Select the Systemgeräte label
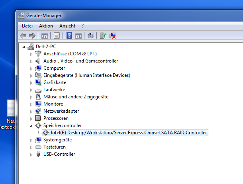This screenshot has width=243, height=184. click(57, 140)
